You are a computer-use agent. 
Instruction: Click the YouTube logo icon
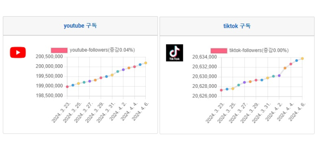18,52
